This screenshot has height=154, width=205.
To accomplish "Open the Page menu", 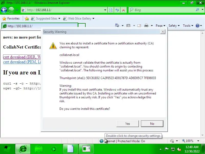I will (161, 26).
